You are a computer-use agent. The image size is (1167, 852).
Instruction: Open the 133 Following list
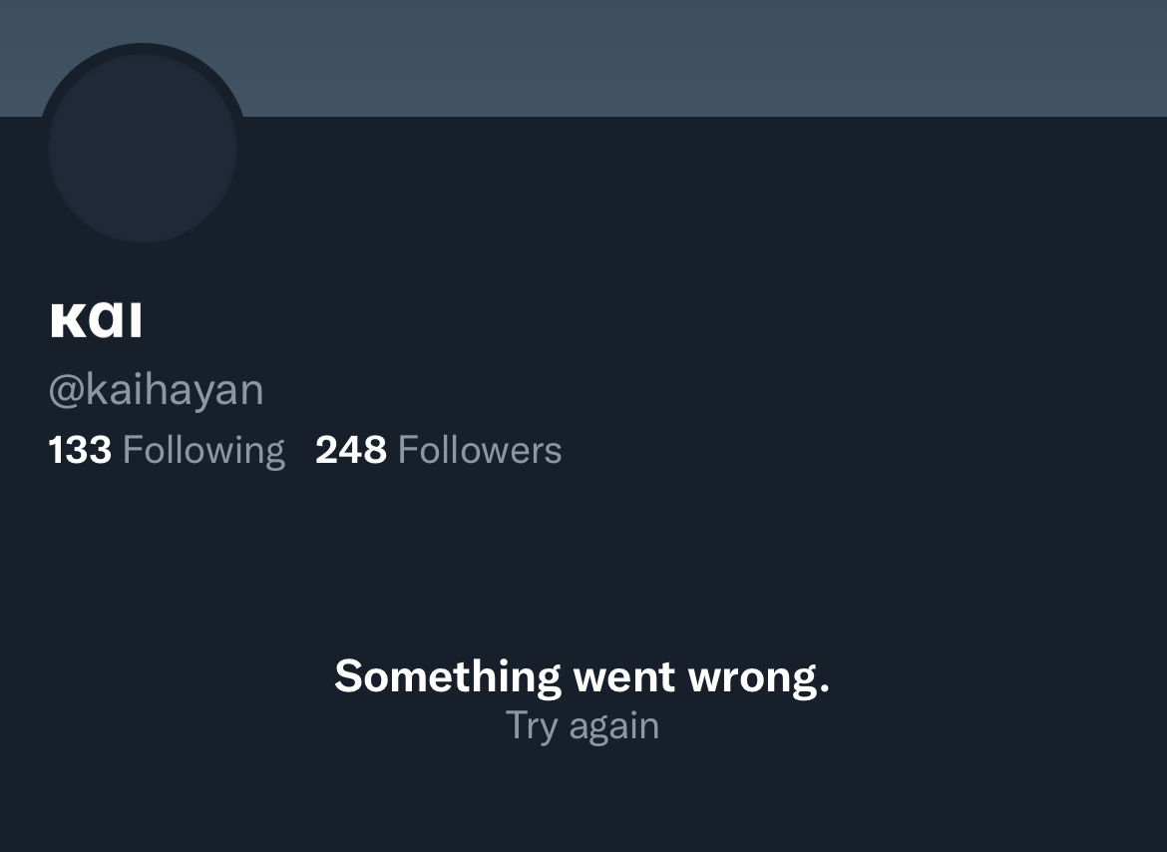[167, 450]
